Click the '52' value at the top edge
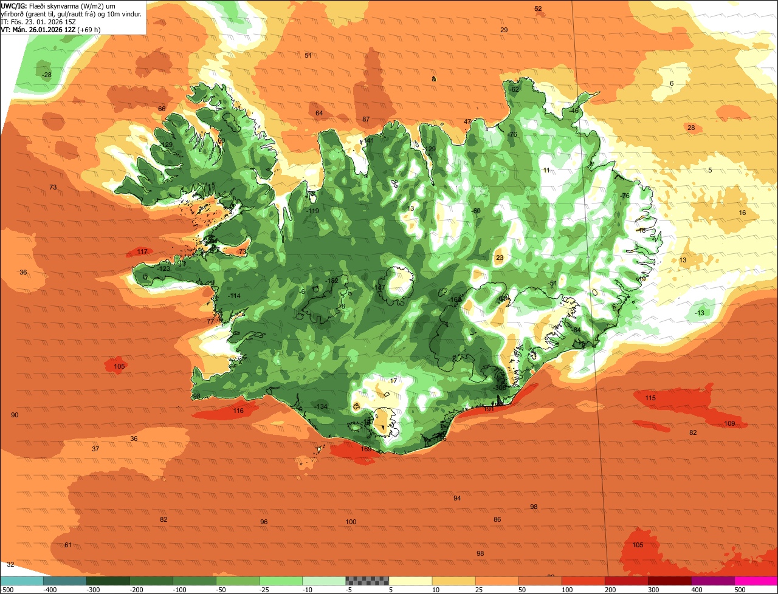The width and height of the screenshot is (778, 594). (538, 9)
